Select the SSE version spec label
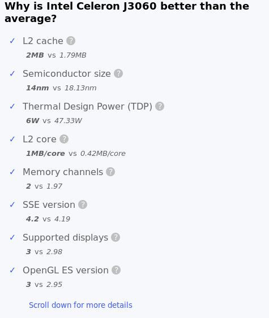 [x=49, y=205]
